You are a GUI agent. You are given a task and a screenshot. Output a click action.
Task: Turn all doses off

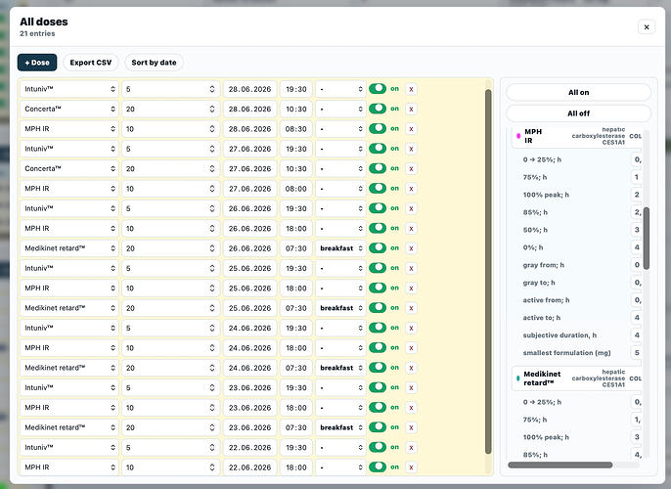click(x=579, y=113)
